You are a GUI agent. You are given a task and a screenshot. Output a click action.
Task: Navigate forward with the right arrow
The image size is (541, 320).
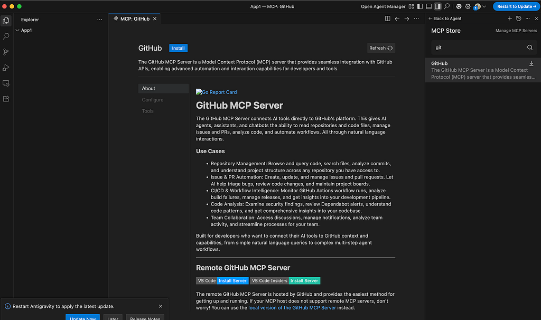pos(407,18)
